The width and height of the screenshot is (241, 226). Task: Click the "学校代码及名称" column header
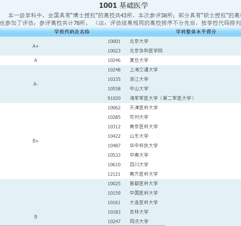[72, 32]
